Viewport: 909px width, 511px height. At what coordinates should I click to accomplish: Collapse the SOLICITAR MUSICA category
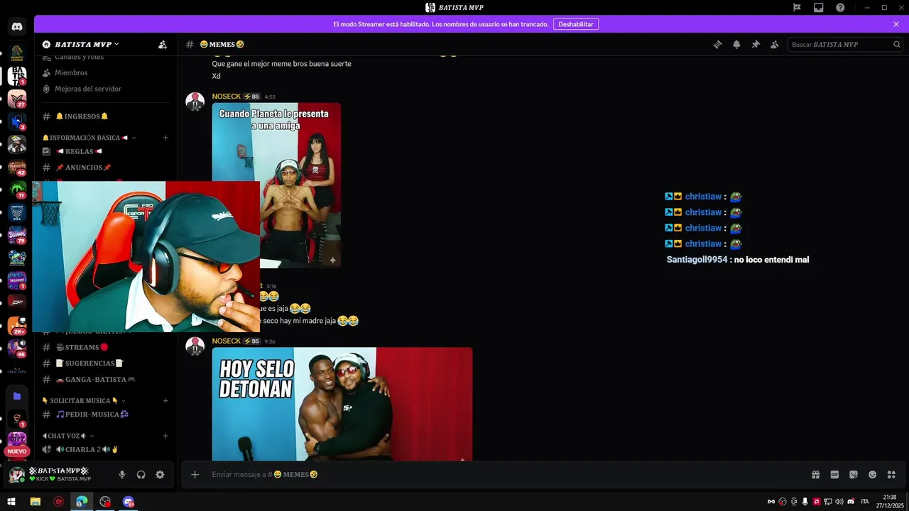[x=84, y=400]
